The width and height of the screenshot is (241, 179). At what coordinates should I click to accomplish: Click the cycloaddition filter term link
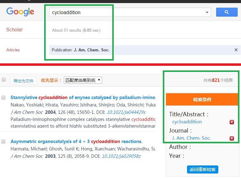point(187,122)
